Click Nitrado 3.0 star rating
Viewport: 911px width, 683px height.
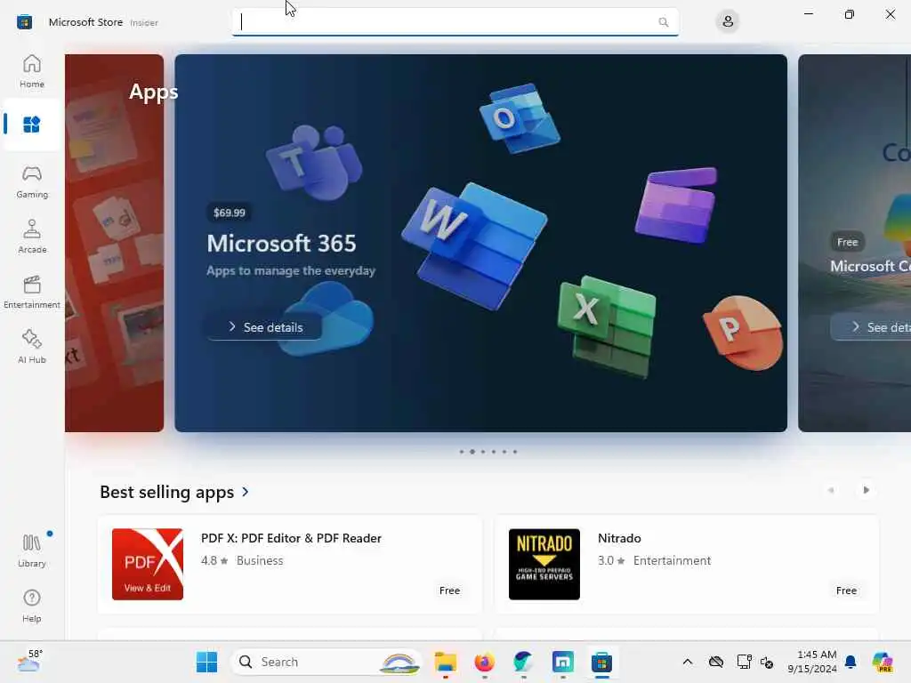(x=610, y=560)
